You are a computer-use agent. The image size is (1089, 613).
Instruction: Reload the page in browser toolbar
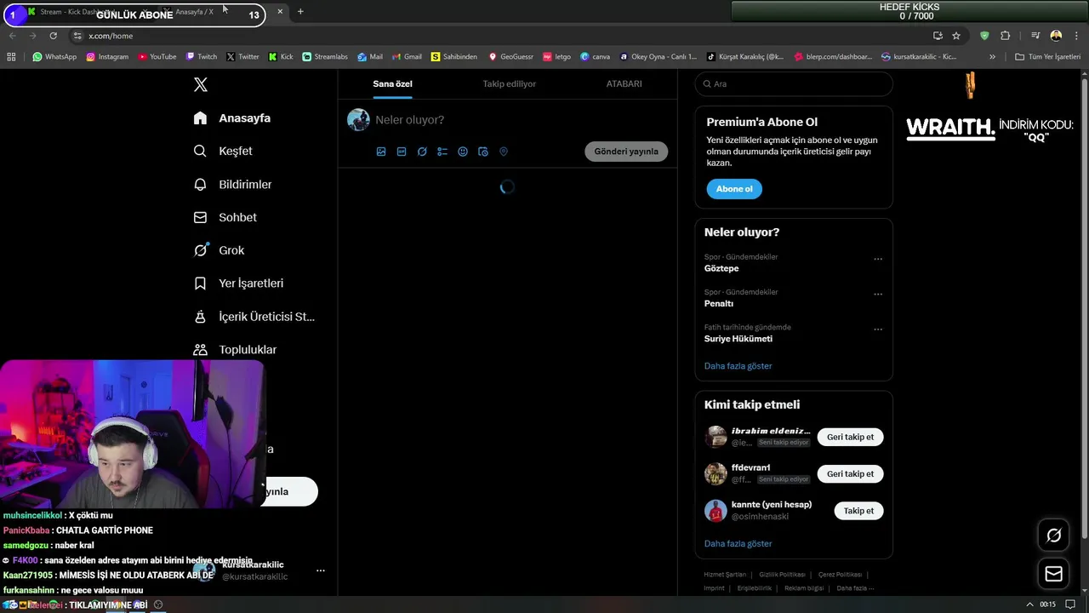(53, 36)
